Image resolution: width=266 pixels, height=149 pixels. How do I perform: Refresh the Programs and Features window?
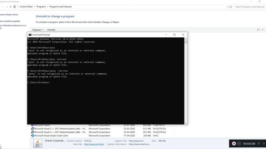(x=231, y=7)
